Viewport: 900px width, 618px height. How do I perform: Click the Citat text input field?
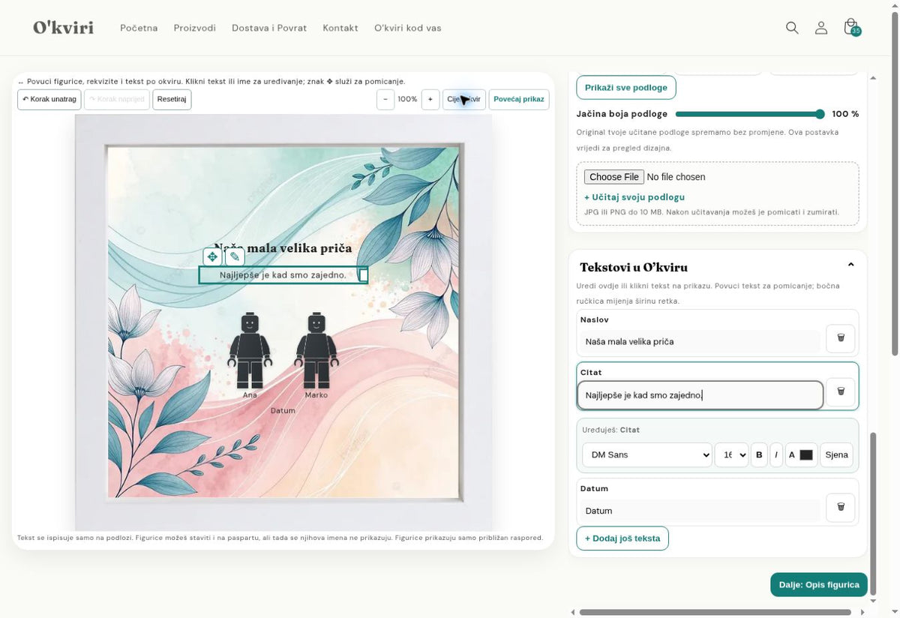[700, 395]
